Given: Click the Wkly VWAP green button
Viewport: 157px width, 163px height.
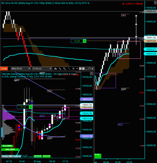Looking at the screenshot, I should [x=10, y=149].
